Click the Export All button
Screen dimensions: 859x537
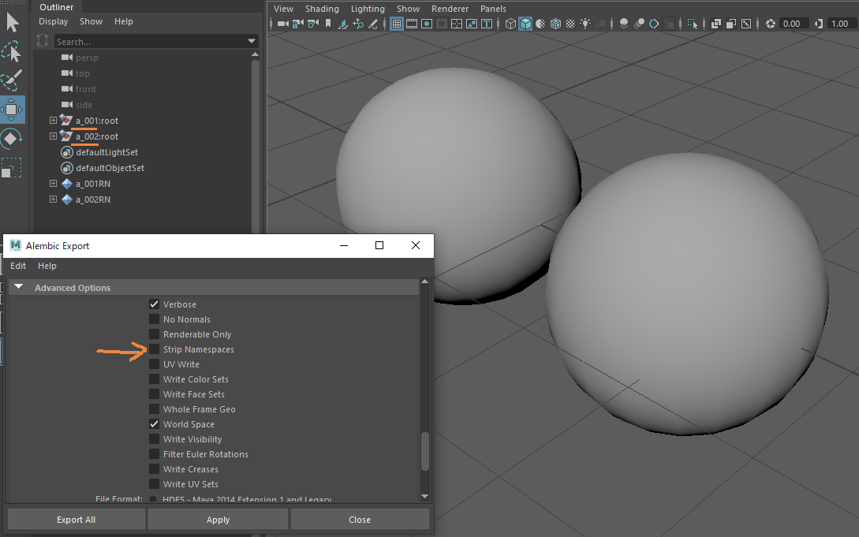tap(77, 519)
